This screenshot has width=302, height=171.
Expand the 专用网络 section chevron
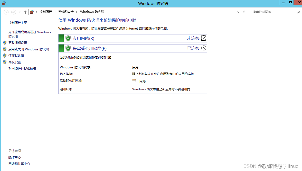click(204, 38)
